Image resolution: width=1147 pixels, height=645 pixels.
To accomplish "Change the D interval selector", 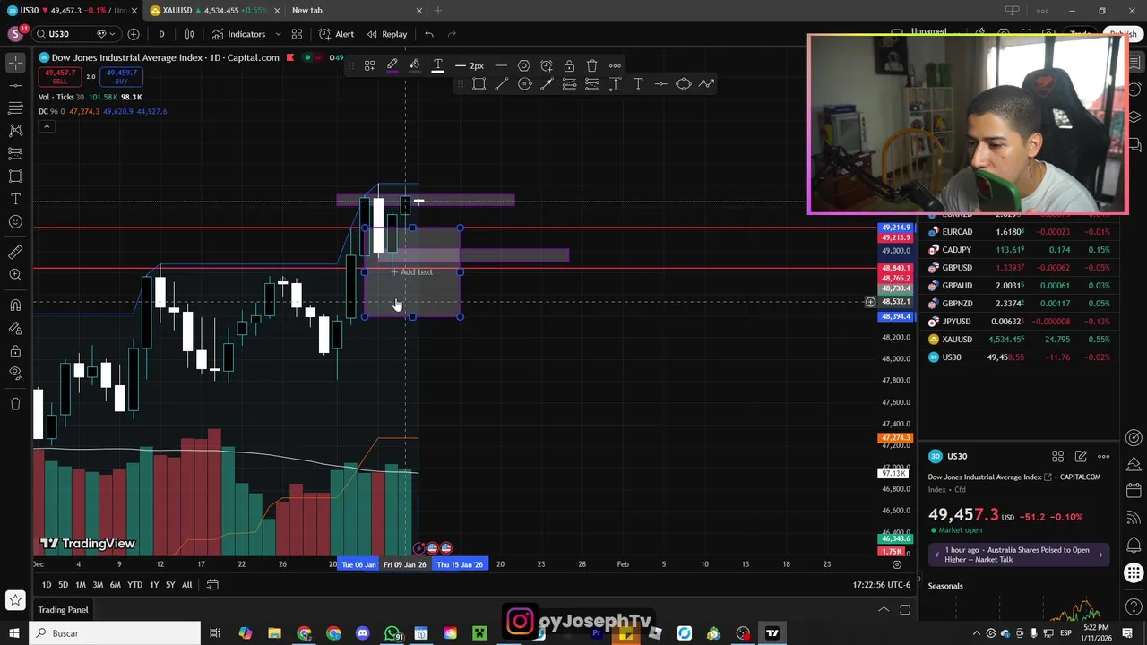I will tap(161, 34).
